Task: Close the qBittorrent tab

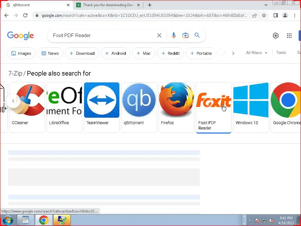Action: (68, 5)
